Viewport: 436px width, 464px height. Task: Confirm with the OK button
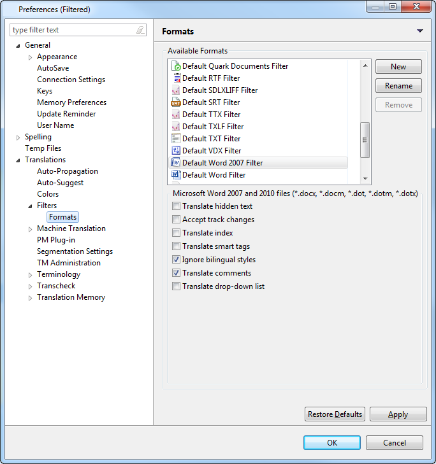pos(332,443)
